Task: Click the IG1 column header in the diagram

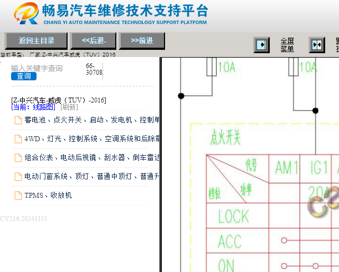Action: [319, 168]
